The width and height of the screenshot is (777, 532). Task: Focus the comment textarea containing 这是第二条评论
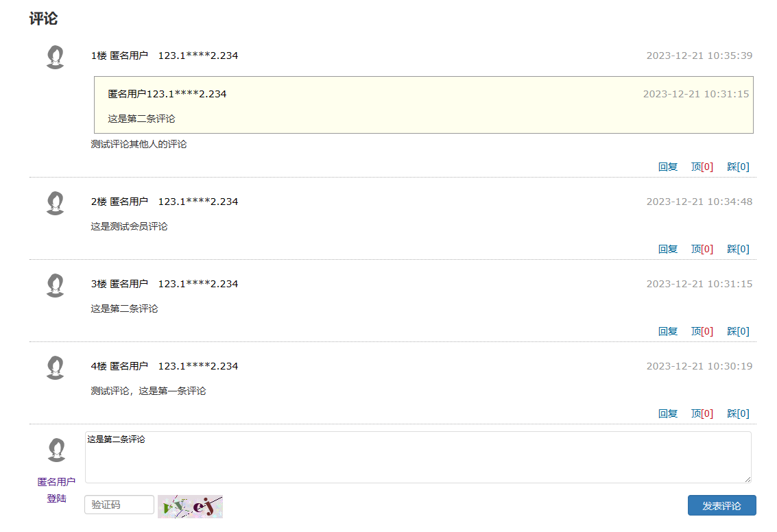[418, 457]
